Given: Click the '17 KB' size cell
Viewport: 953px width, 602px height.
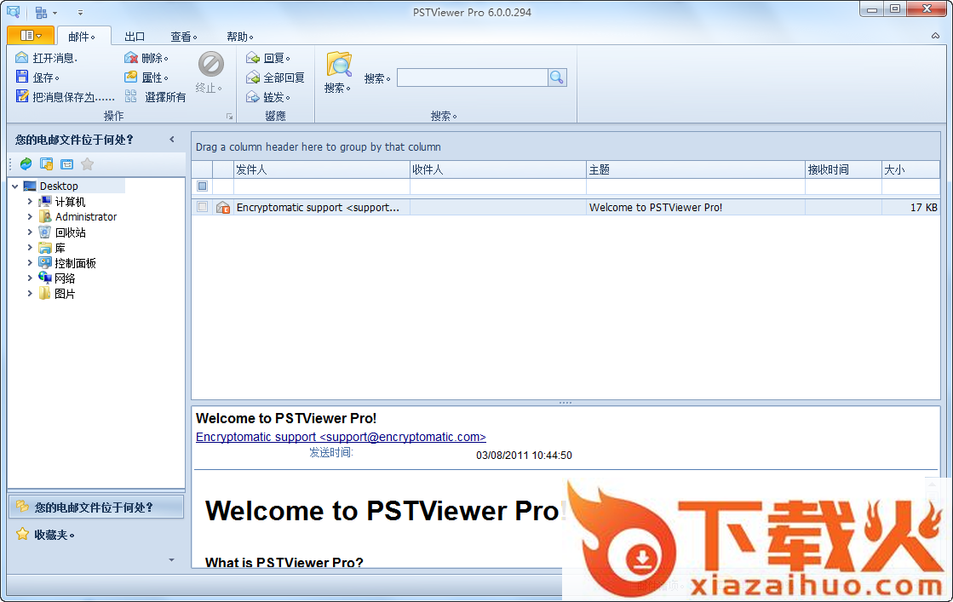Looking at the screenshot, I should (910, 207).
